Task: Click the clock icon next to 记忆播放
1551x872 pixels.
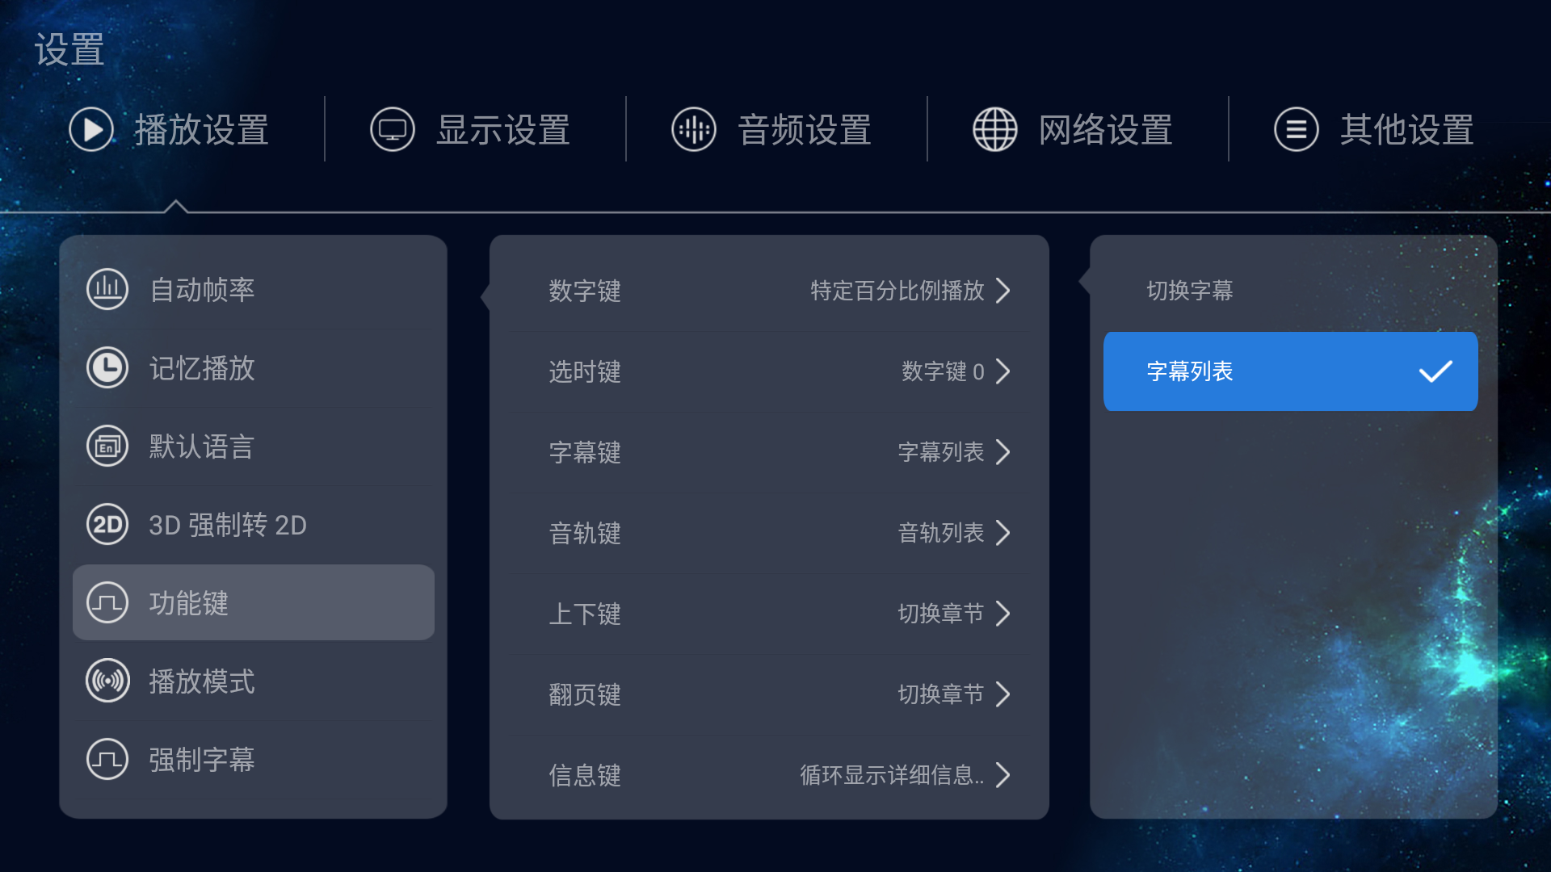Action: [x=107, y=367]
